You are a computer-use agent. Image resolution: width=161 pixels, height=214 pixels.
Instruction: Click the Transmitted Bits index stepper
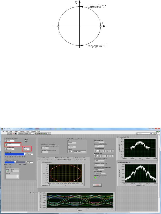tap(95, 151)
